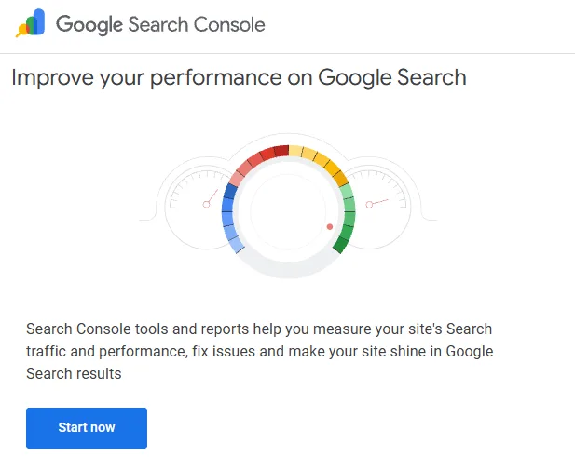Click the Search Console description paragraph
This screenshot has width=575, height=457.
[260, 351]
